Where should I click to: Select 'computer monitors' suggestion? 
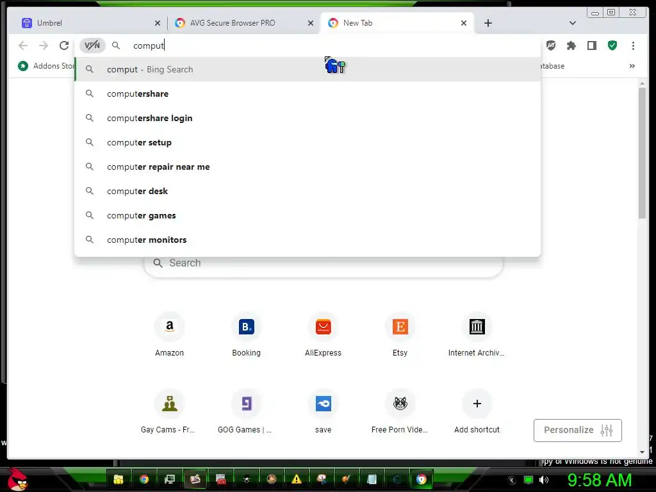point(307,240)
